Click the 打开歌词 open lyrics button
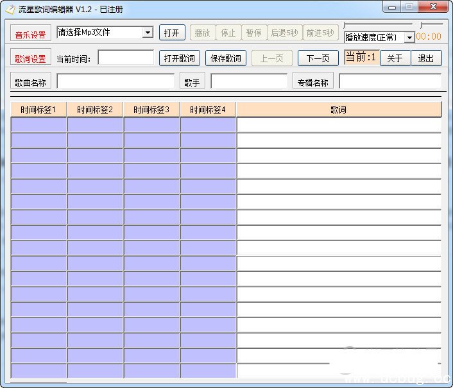The height and width of the screenshot is (388, 453). pyautogui.click(x=180, y=58)
